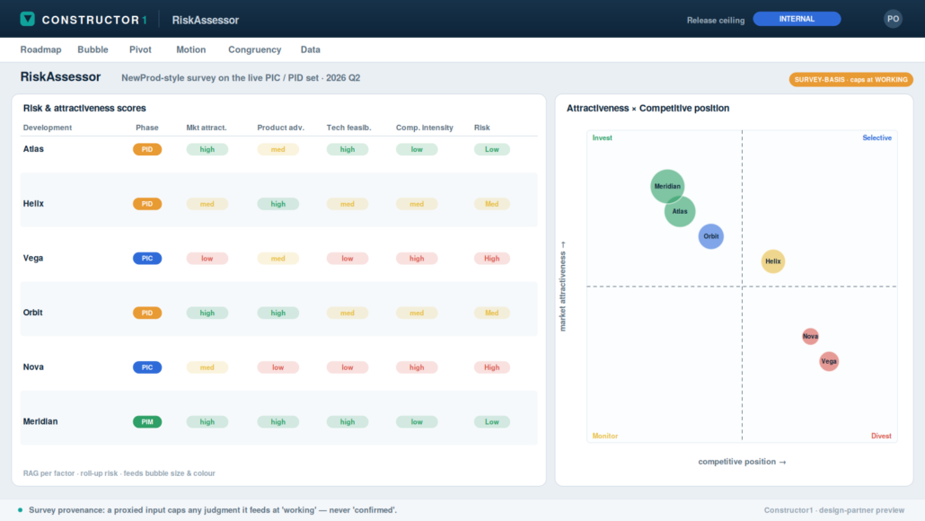This screenshot has height=521, width=925.
Task: Click the PIC phase badge for Vega
Action: 147,259
